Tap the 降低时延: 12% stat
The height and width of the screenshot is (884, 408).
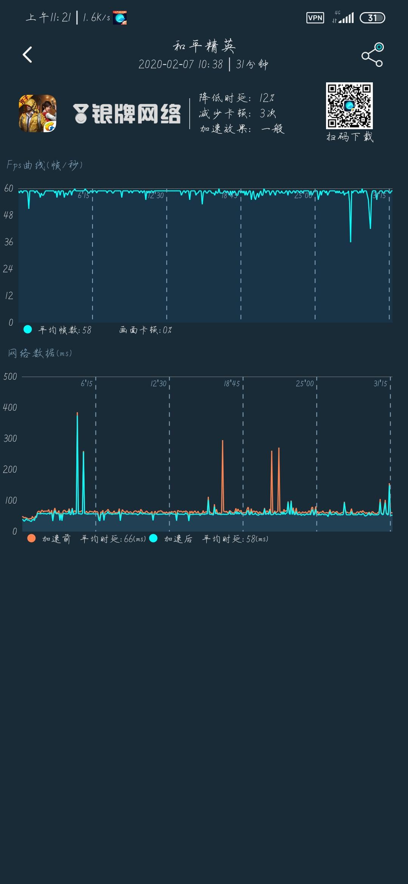(x=237, y=98)
